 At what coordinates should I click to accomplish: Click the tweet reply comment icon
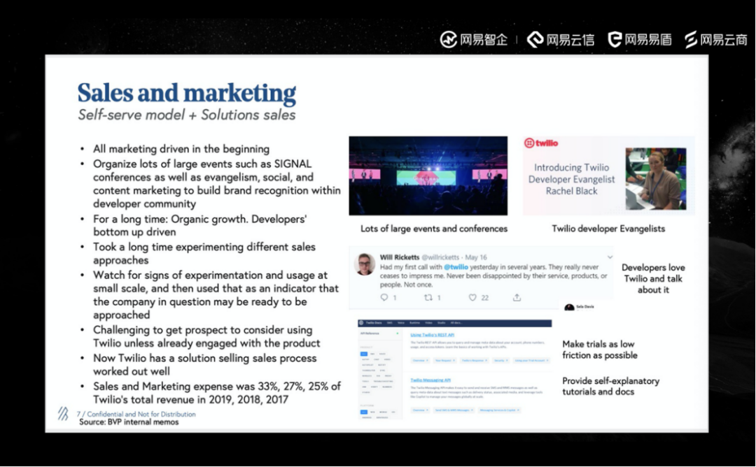pyautogui.click(x=384, y=298)
